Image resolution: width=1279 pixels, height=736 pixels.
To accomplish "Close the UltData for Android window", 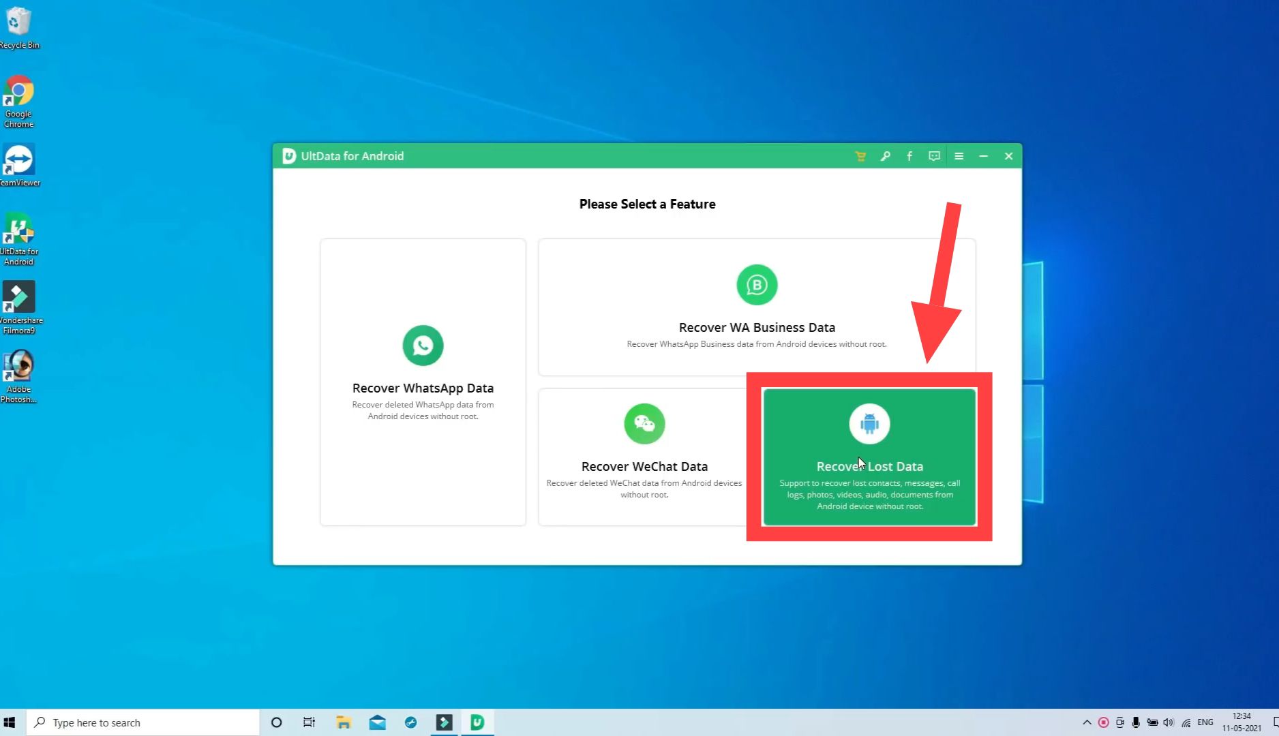I will click(1008, 156).
